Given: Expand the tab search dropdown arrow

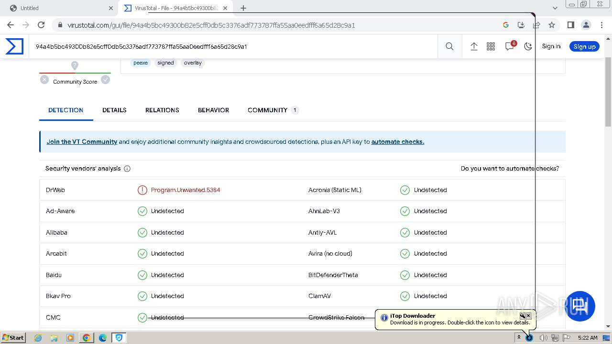Looking at the screenshot, I should [555, 8].
